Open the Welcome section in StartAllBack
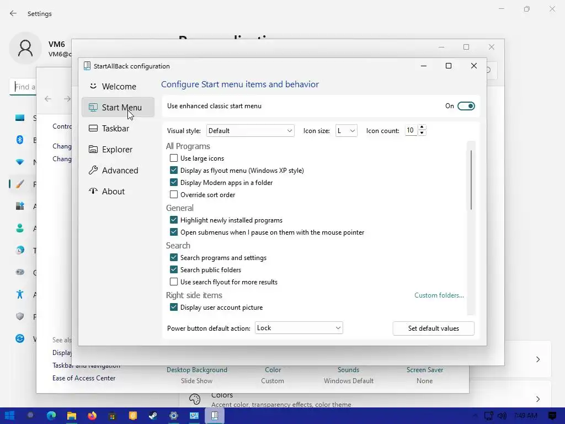The width and height of the screenshot is (565, 424). point(118,87)
